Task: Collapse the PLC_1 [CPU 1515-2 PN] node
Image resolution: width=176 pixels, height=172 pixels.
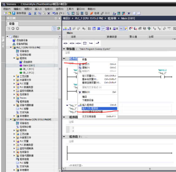Action: [11, 47]
